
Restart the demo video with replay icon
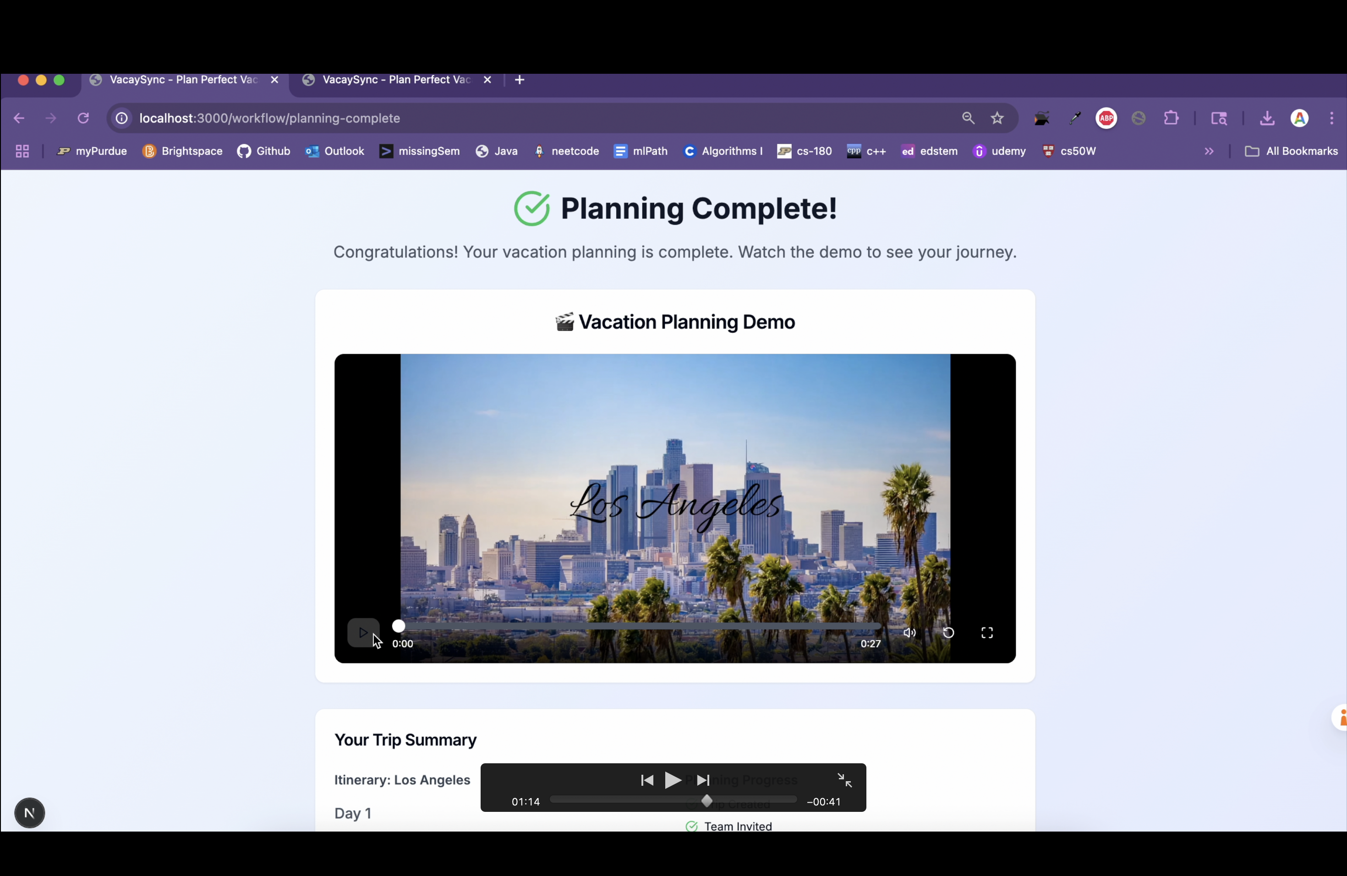[x=948, y=633]
